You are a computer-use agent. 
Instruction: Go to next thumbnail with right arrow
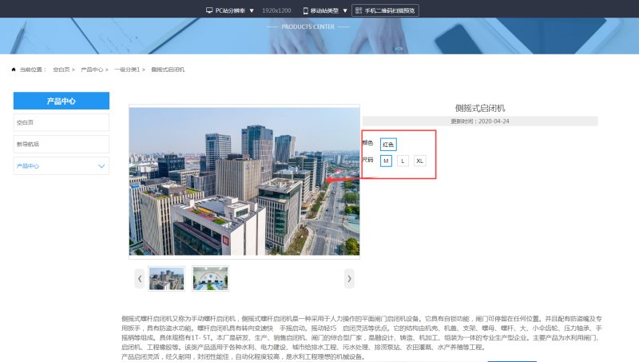coord(349,278)
